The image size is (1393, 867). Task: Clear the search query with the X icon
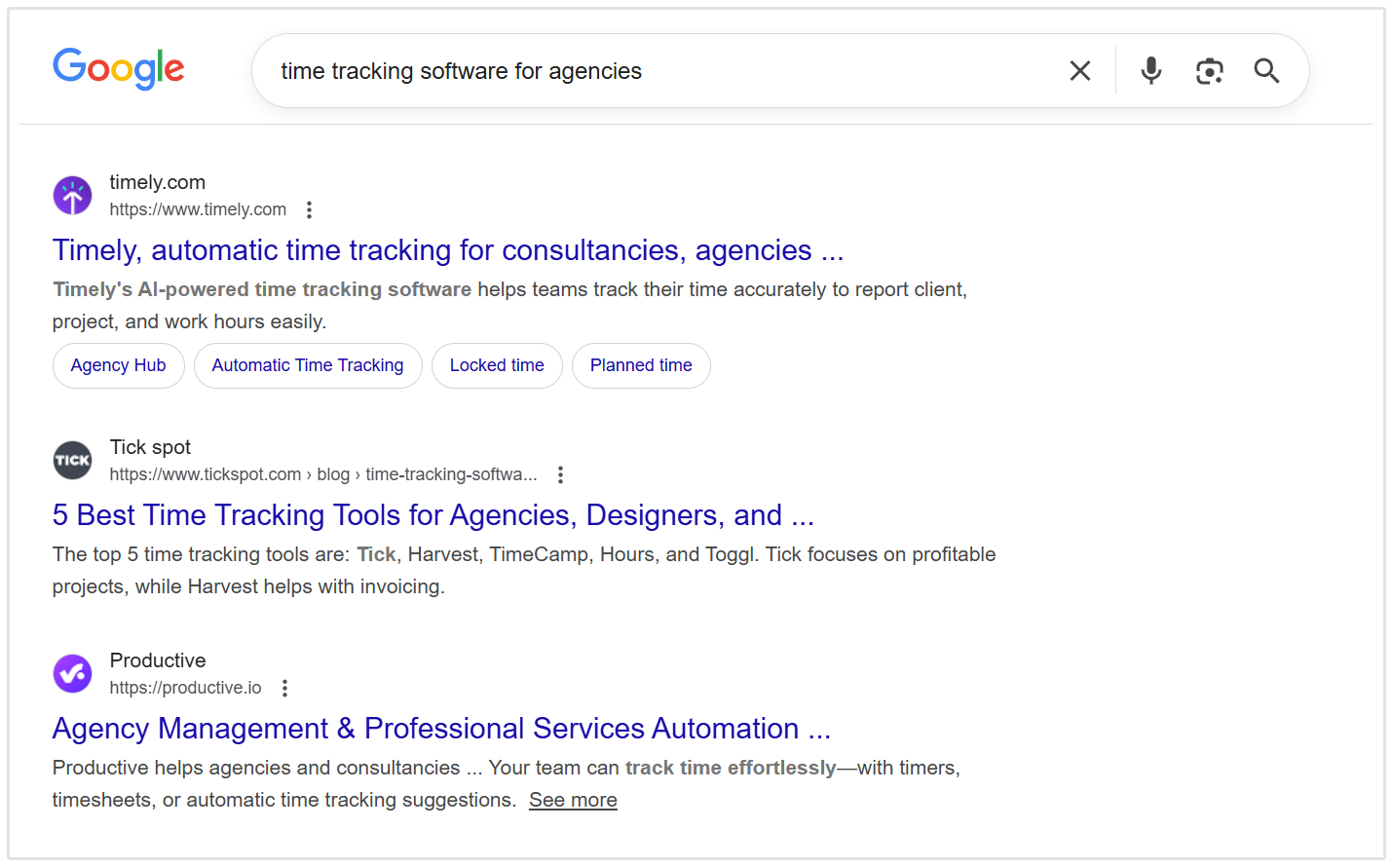(1079, 70)
